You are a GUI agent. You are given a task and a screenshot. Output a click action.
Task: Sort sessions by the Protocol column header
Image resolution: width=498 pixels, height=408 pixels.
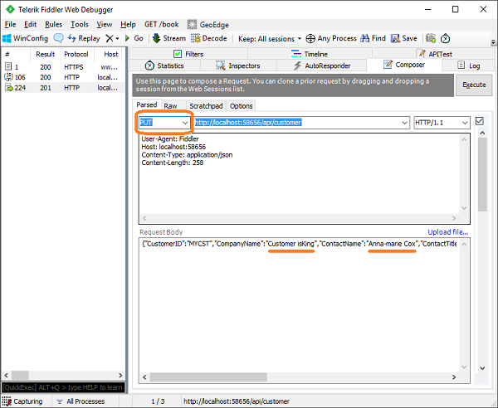tap(76, 54)
